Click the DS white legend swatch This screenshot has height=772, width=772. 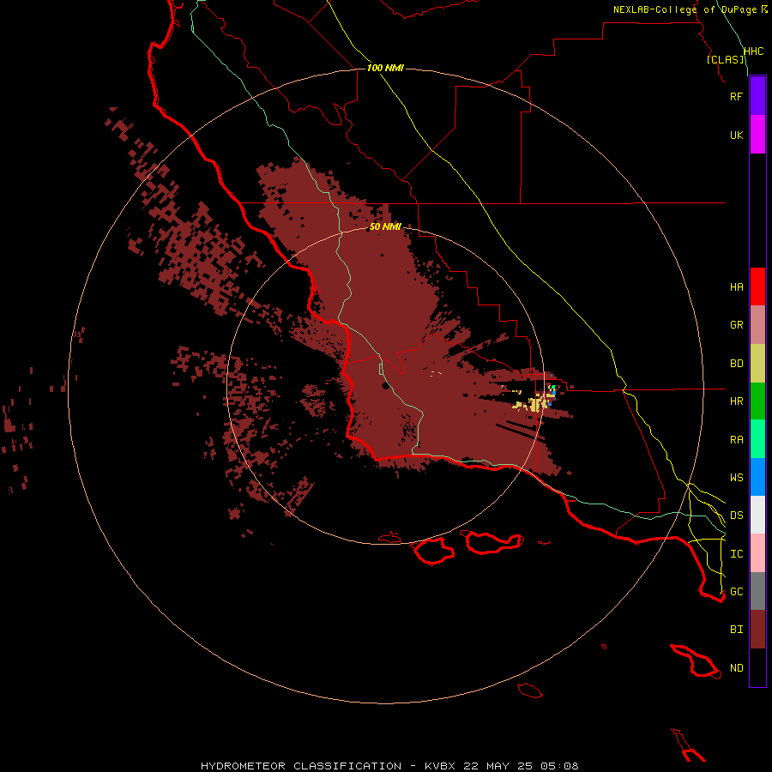point(757,515)
